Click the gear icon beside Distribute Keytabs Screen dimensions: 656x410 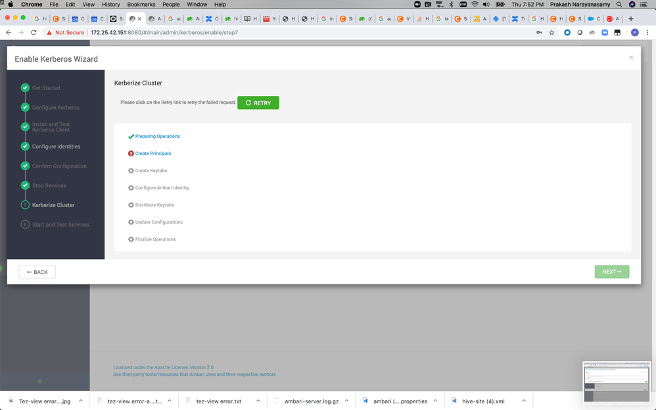pos(131,205)
